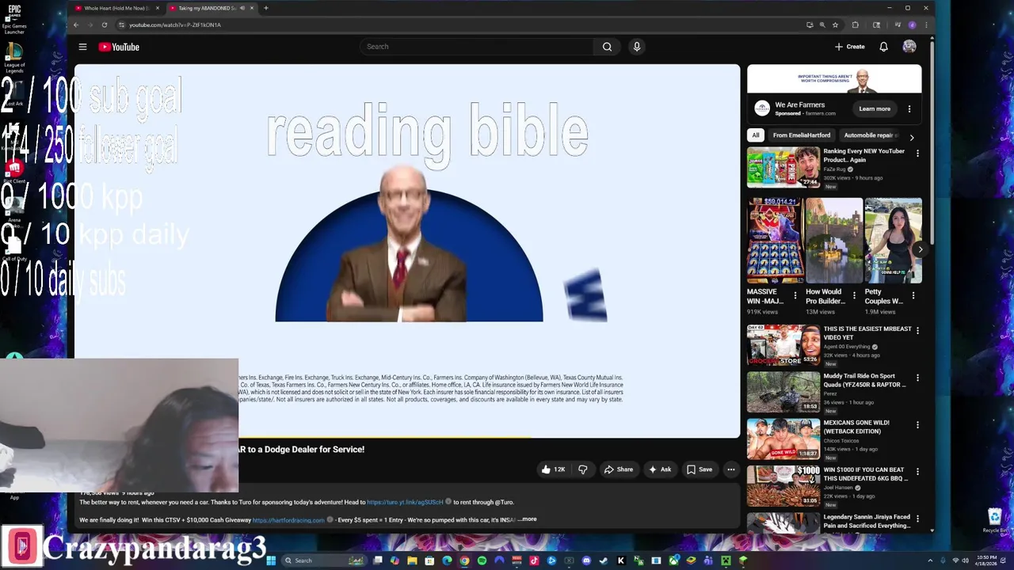
Task: Open the turo.yt.link sponsor link
Action: (406, 502)
